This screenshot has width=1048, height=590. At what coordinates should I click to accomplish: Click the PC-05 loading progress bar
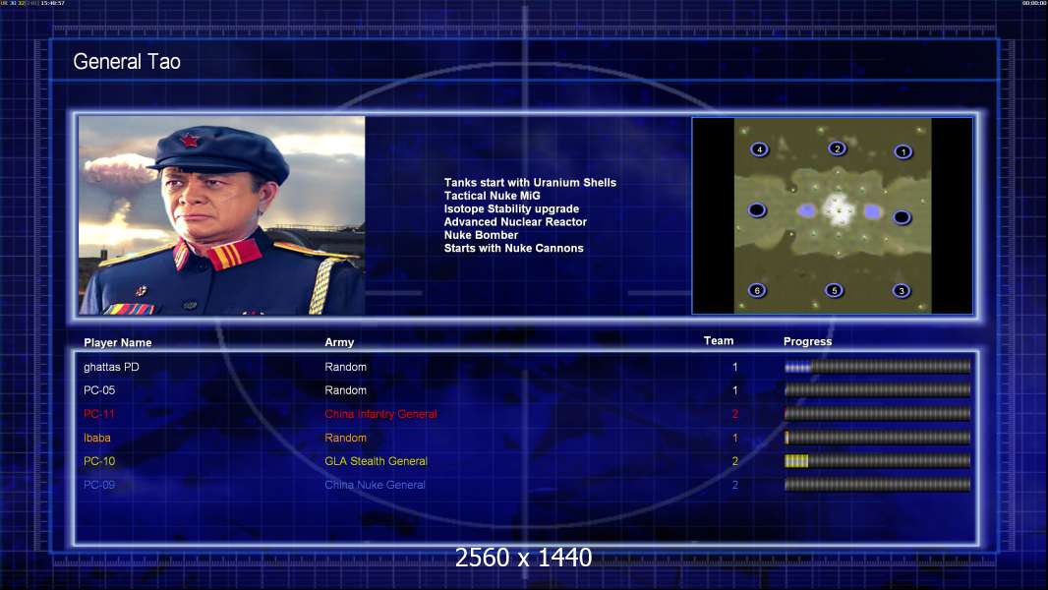tap(877, 389)
